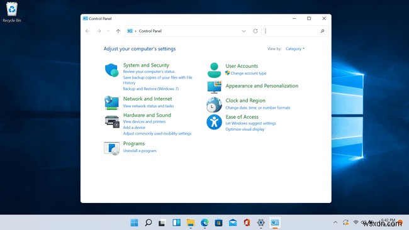Open File Explorer from taskbar
Image resolution: width=409 pixels, height=230 pixels.
click(x=191, y=222)
